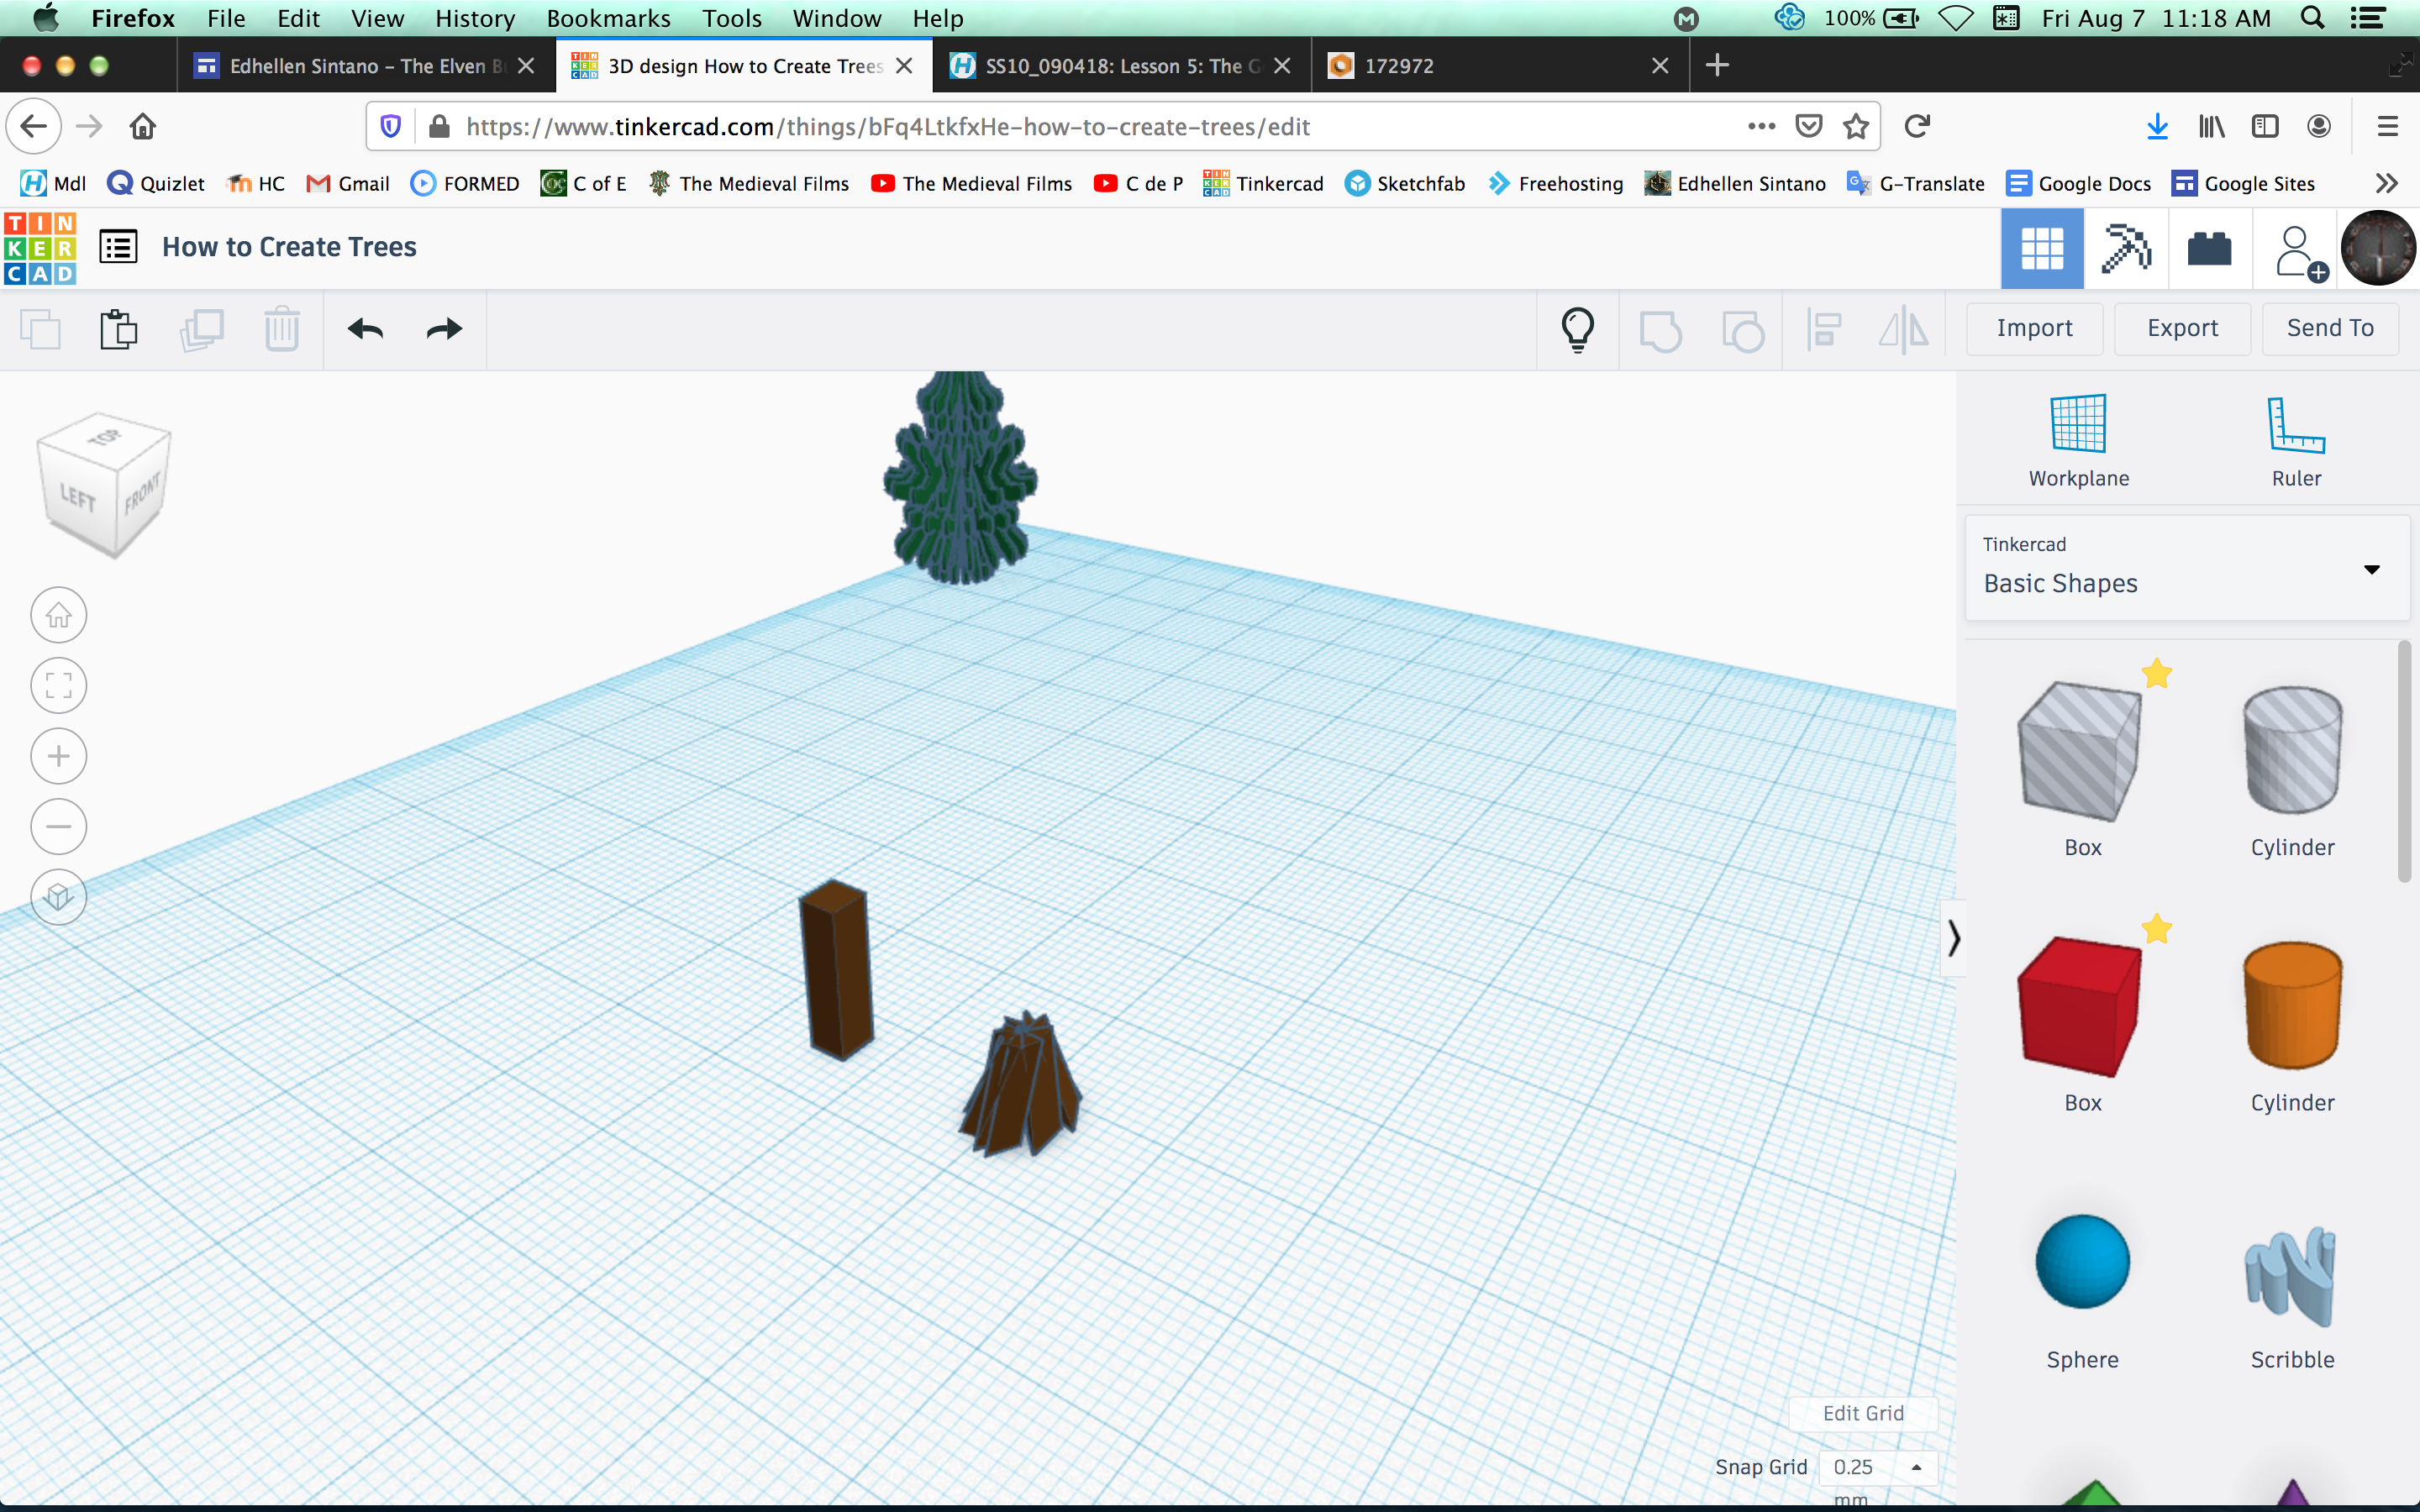Viewport: 2420px width, 1512px height.
Task: Open the Firefox History menu
Action: coord(475,18)
